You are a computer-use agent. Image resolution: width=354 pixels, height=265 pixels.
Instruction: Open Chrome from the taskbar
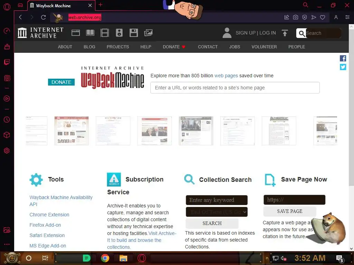105,258
